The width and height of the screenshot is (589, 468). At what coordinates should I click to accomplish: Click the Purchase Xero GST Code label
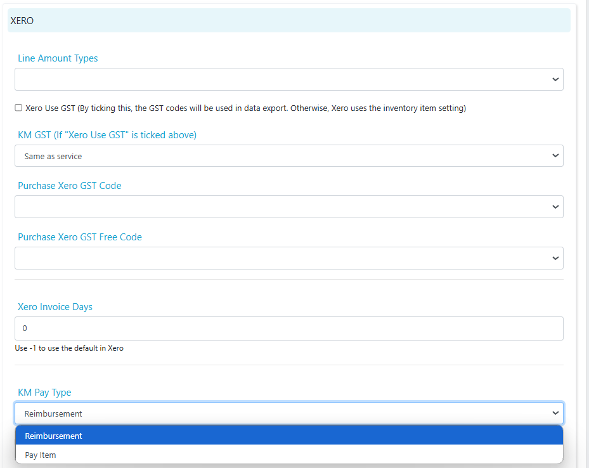pyautogui.click(x=70, y=186)
